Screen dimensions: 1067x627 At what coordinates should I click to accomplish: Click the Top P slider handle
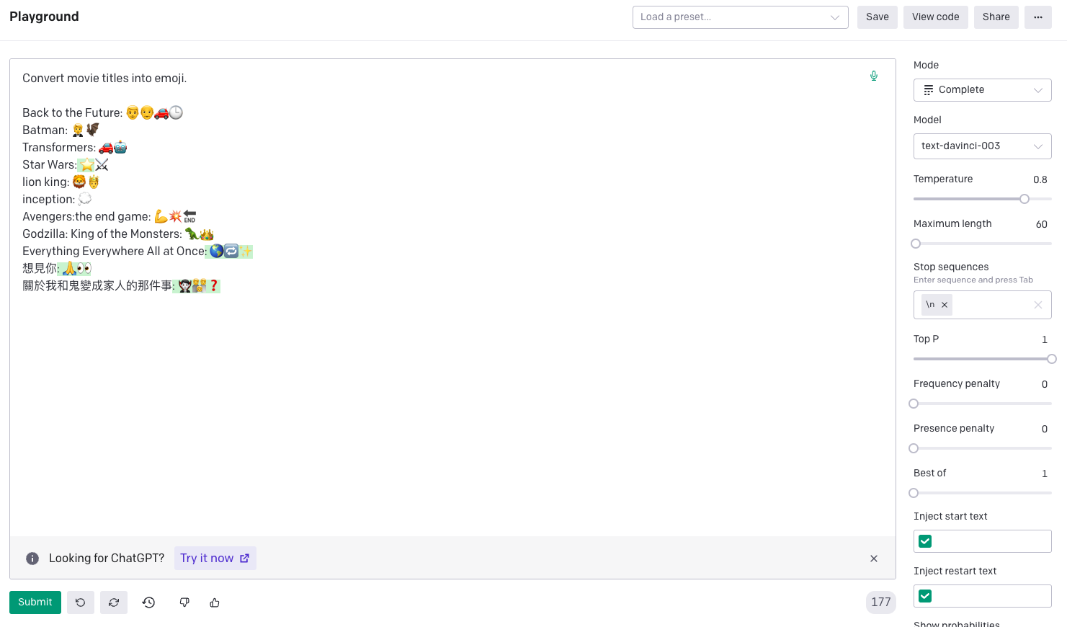point(1052,359)
